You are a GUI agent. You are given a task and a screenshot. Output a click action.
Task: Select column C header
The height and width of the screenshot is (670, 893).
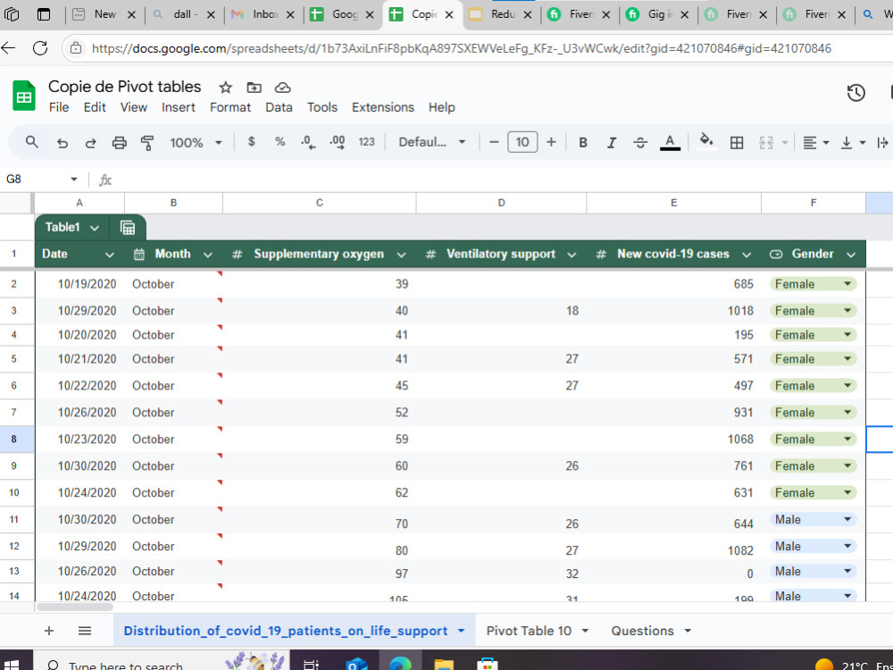[320, 203]
